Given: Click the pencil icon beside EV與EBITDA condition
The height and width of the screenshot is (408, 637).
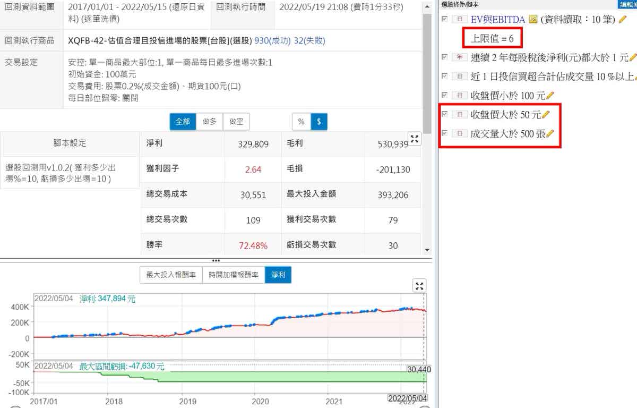Looking at the screenshot, I should pyautogui.click(x=623, y=20).
